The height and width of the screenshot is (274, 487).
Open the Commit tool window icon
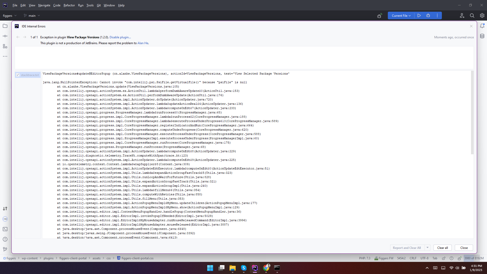5,36
